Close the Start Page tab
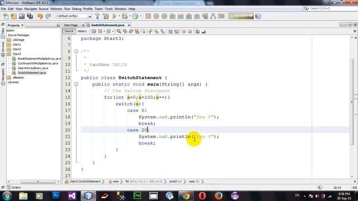The width and height of the screenshot is (358, 201). (83, 25)
